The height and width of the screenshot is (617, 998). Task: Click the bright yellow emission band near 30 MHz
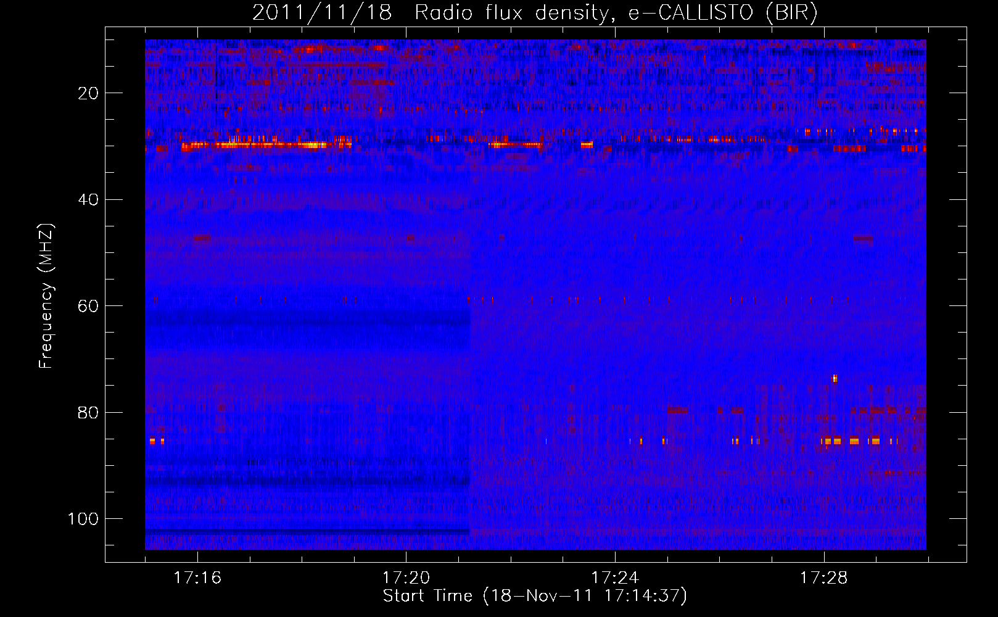(266, 146)
